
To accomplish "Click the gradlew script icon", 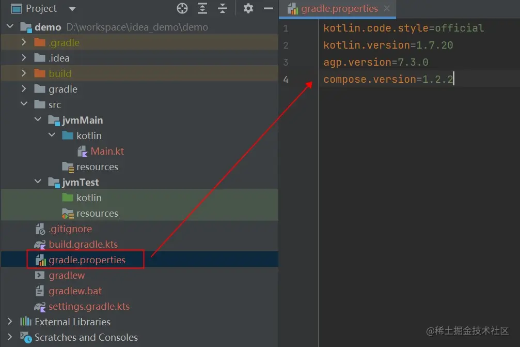I will [x=40, y=275].
